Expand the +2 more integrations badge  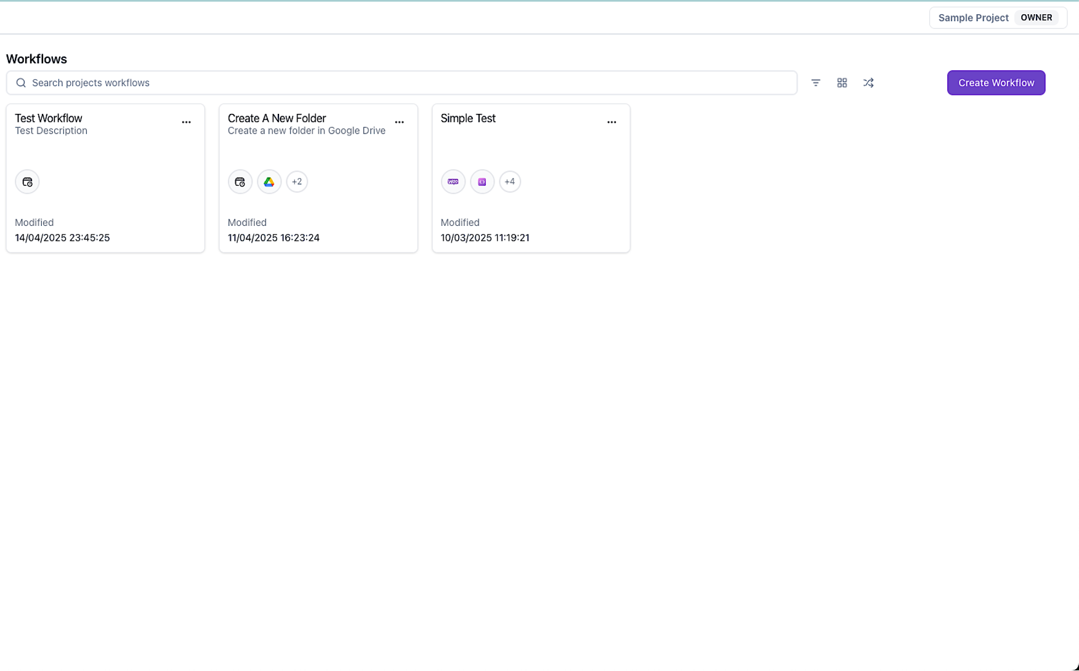[x=297, y=182]
